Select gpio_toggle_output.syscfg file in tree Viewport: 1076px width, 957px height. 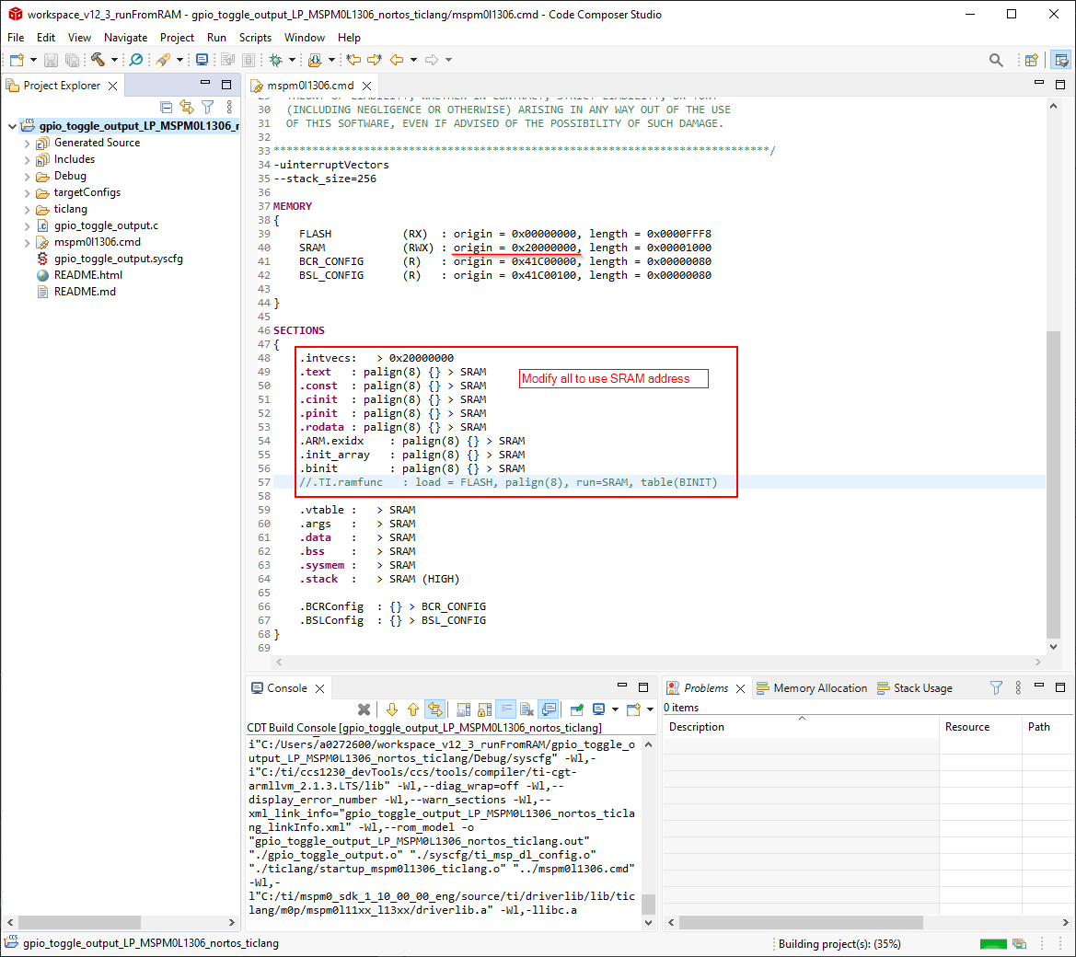118,259
